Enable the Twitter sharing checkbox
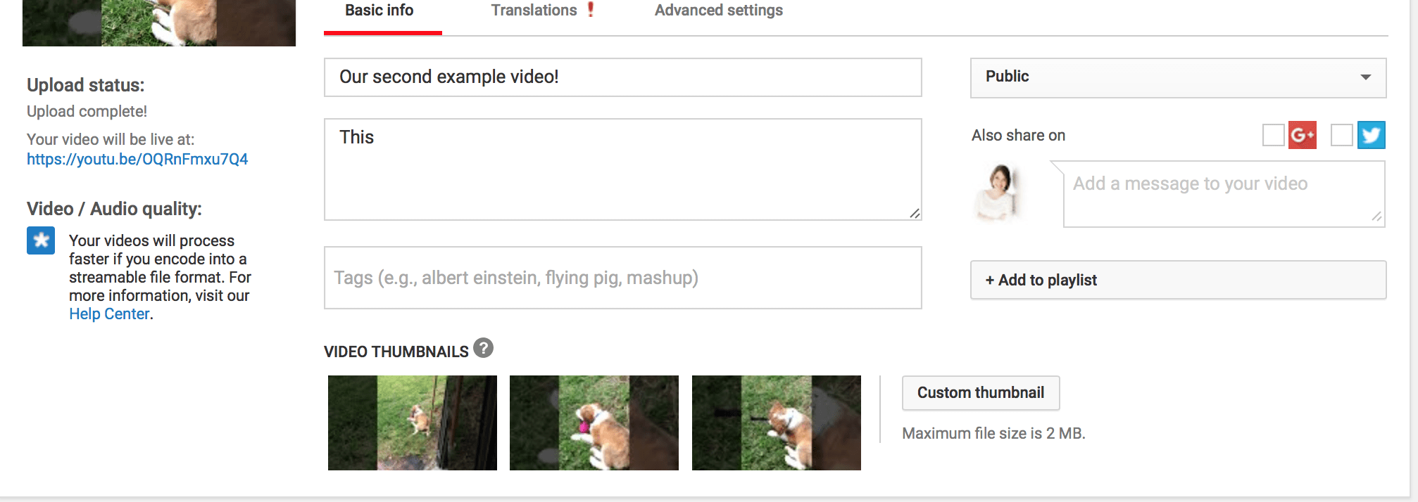The image size is (1418, 502). tap(1342, 135)
